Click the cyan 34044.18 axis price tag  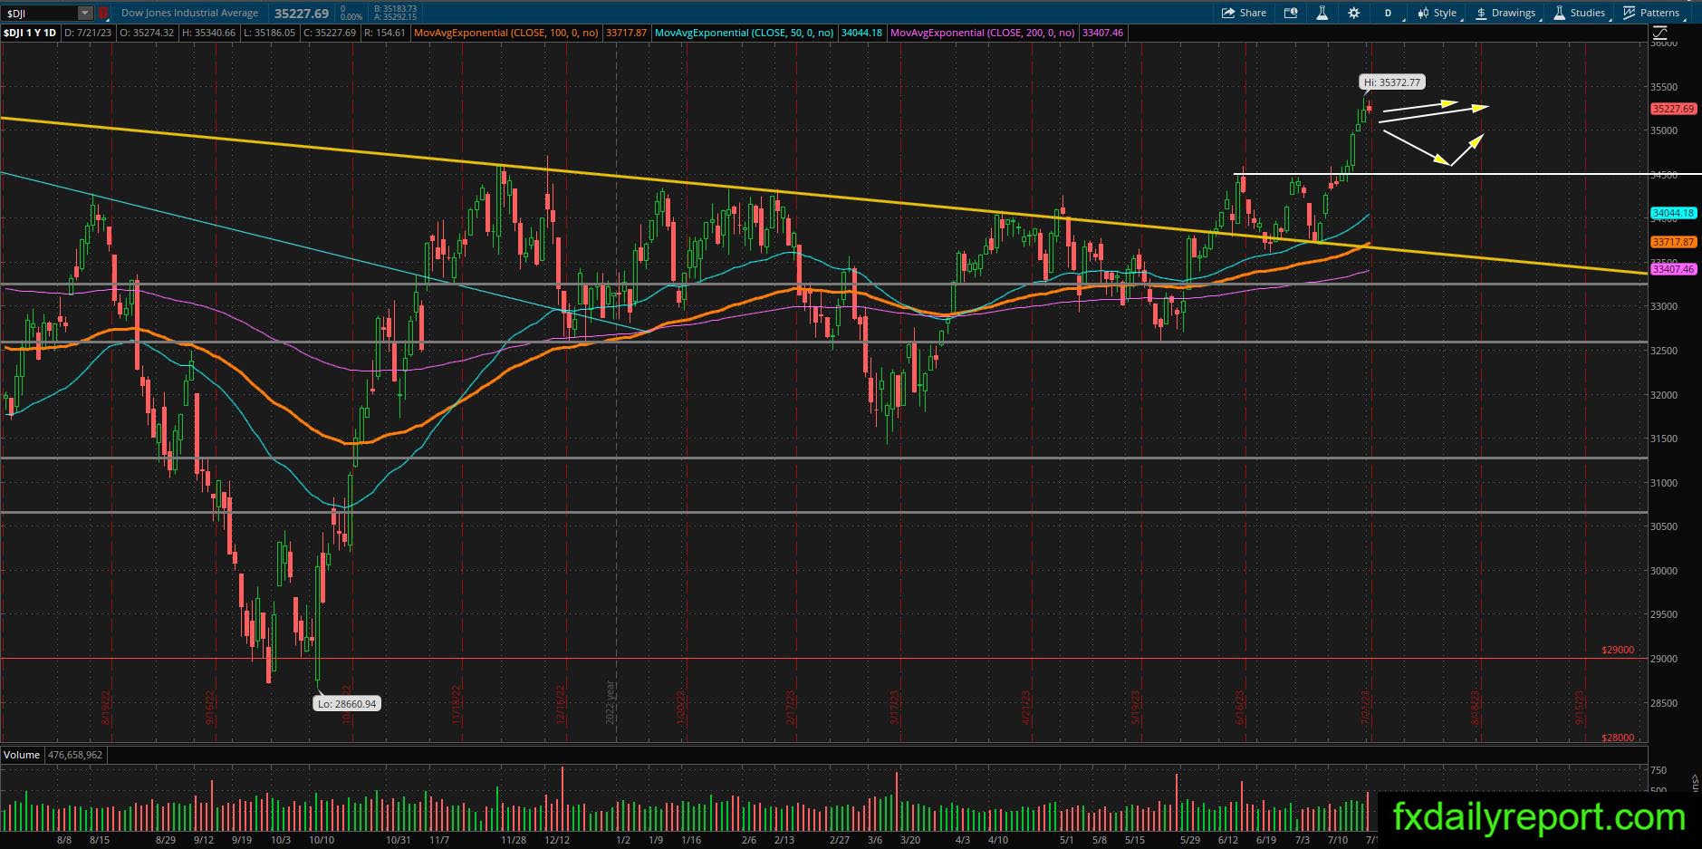[x=1672, y=214]
